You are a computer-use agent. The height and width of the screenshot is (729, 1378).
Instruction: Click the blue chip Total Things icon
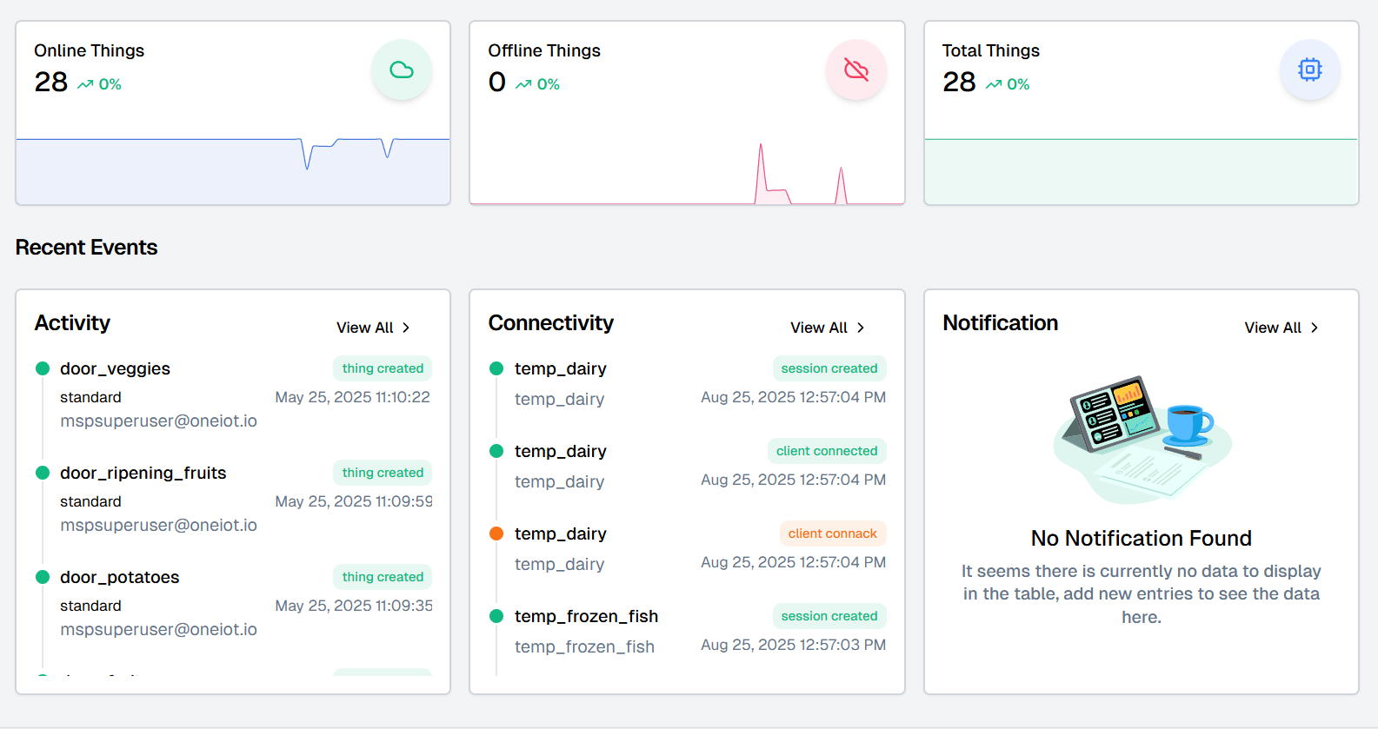point(1310,70)
